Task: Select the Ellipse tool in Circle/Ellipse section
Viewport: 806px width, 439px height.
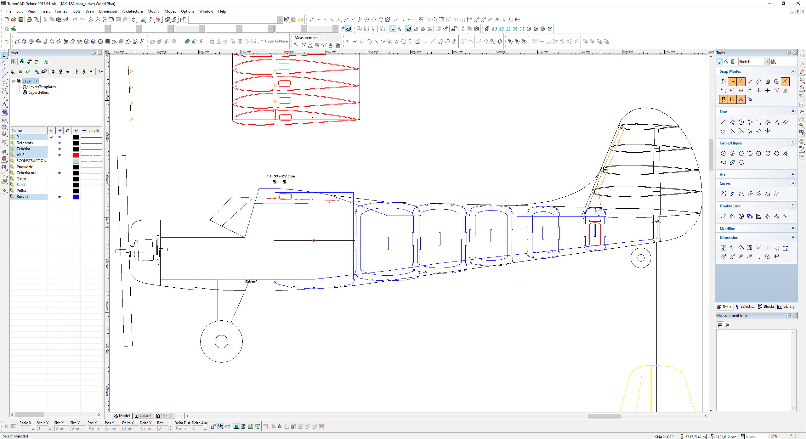Action: 724,162
